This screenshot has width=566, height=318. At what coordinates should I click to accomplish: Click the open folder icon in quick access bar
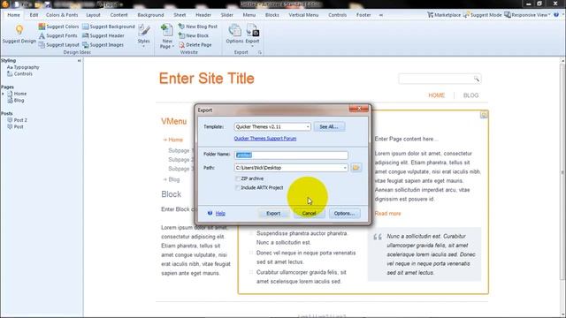37,4
